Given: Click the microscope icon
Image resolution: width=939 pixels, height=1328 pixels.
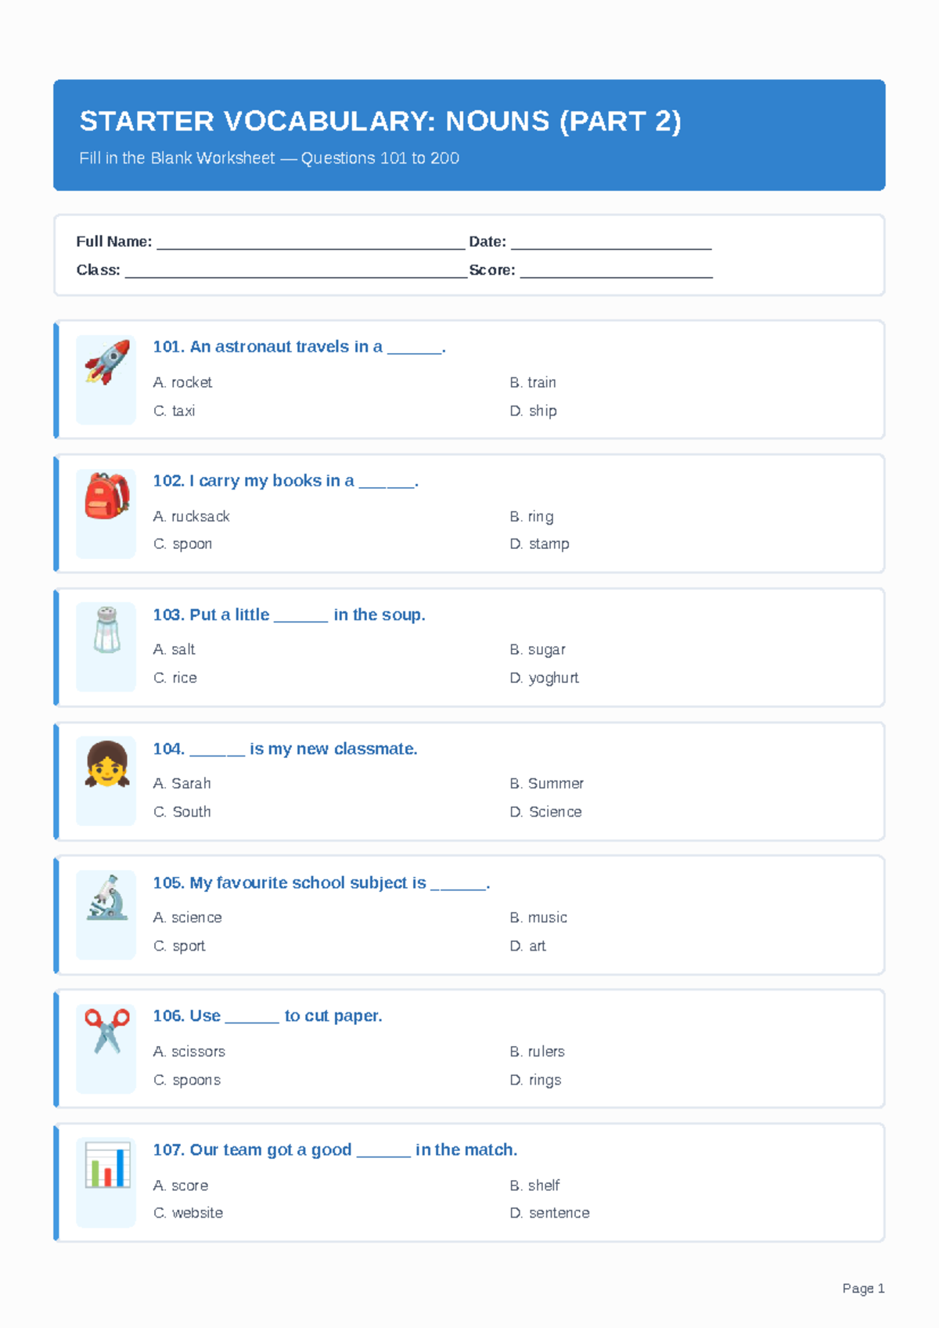Looking at the screenshot, I should tap(107, 897).
